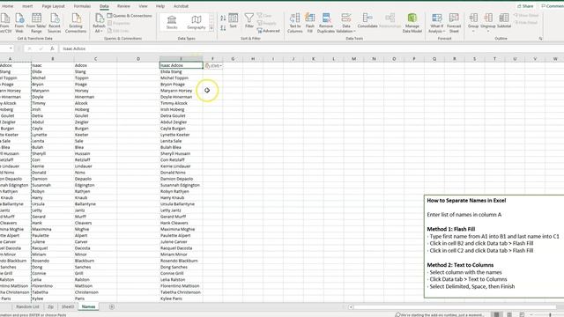
Task: Click cell containing Maryann Horsey in column E
Action: coord(182,91)
